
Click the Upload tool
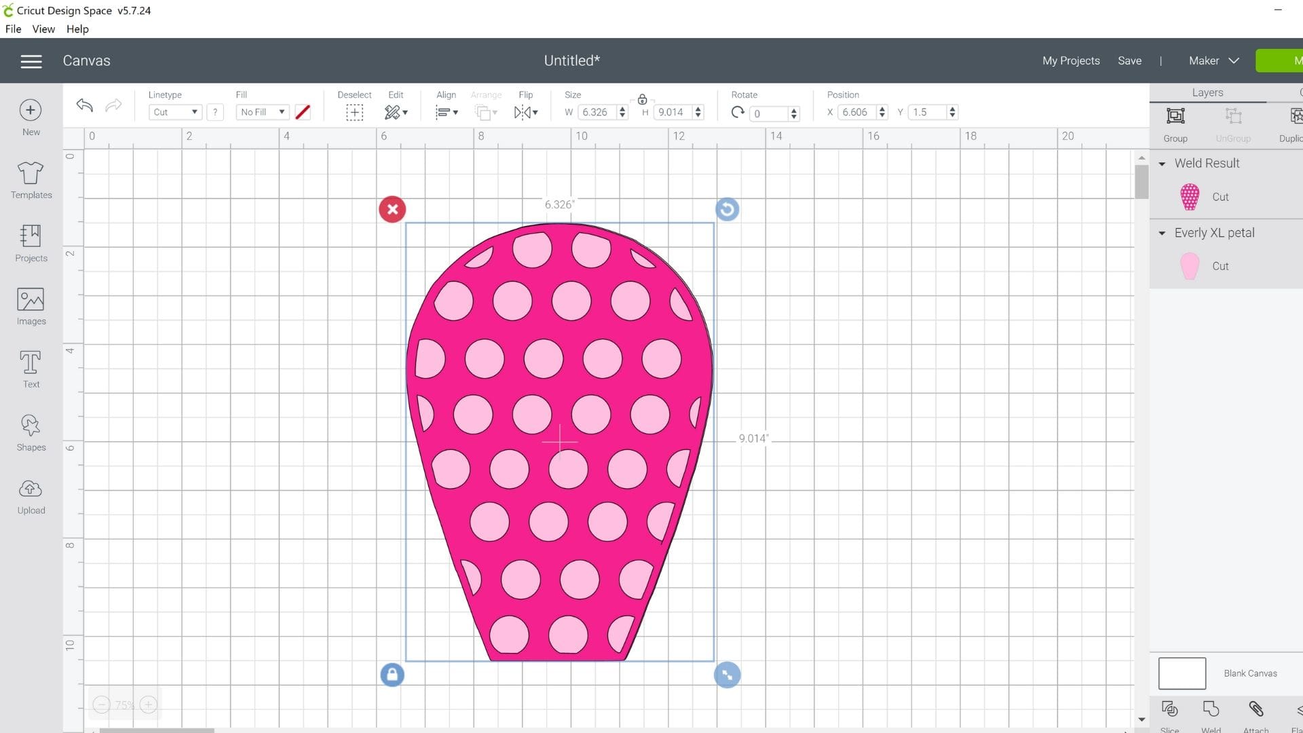(31, 495)
